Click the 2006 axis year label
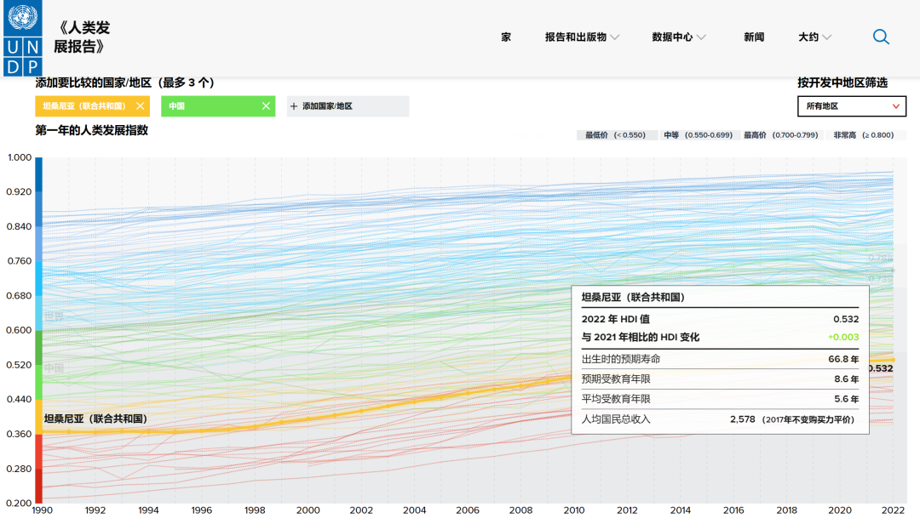The image size is (920, 524). pos(468,510)
